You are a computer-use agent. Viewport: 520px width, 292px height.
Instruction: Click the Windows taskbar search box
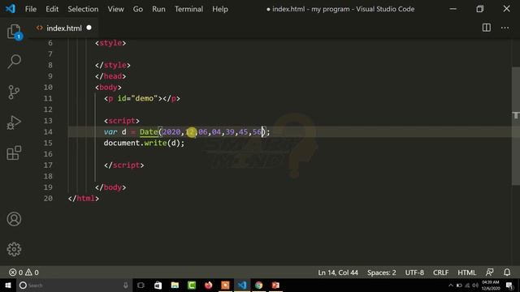74,285
